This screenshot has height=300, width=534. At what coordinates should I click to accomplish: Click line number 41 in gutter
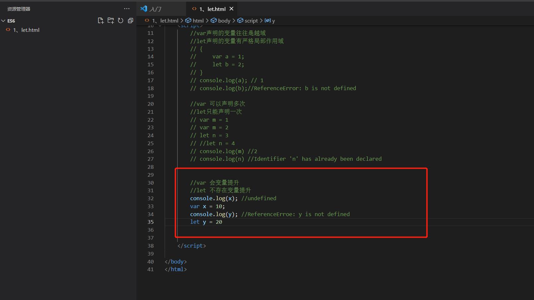coord(151,269)
